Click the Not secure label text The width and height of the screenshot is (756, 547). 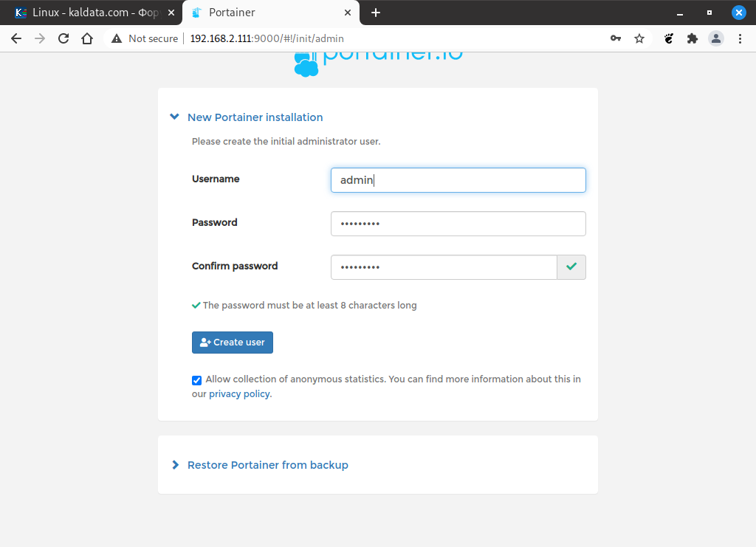pyautogui.click(x=153, y=38)
